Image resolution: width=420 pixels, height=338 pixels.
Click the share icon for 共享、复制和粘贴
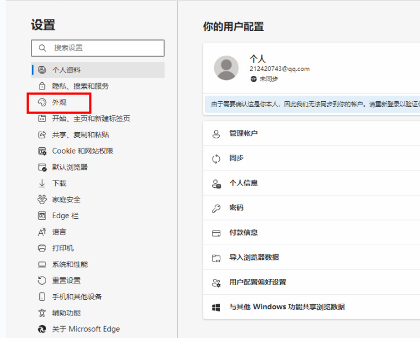click(42, 135)
